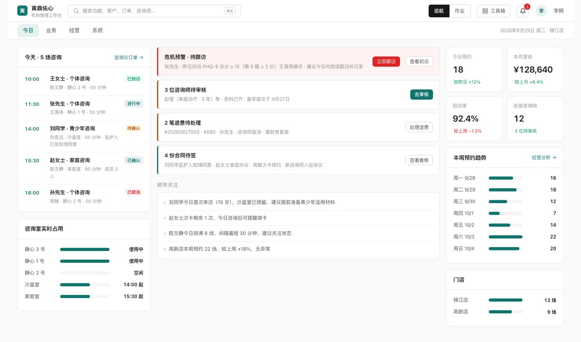This screenshot has width=581, height=342.
Task: Click the 到访率 92.4% card
Action: tap(474, 119)
